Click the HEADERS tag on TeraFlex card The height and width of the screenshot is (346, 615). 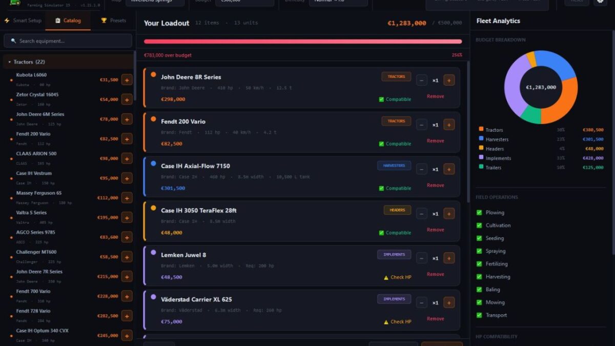coord(397,210)
